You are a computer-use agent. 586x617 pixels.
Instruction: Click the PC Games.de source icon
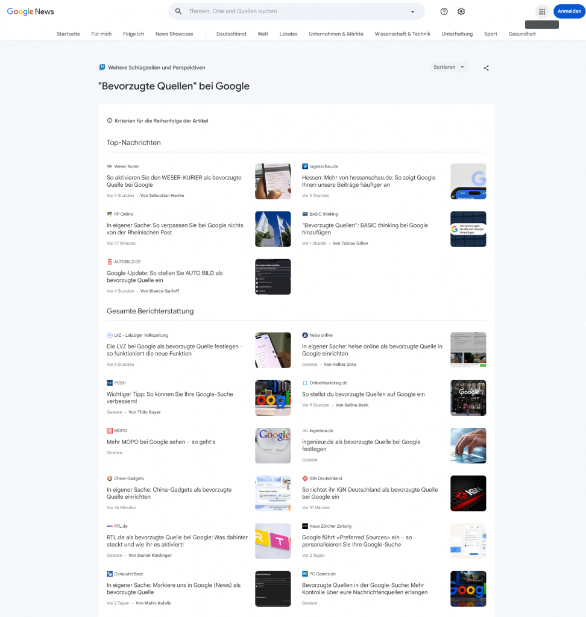pos(305,574)
